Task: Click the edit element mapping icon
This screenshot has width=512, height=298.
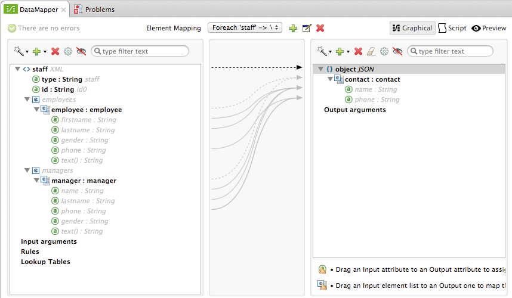Action: point(307,28)
